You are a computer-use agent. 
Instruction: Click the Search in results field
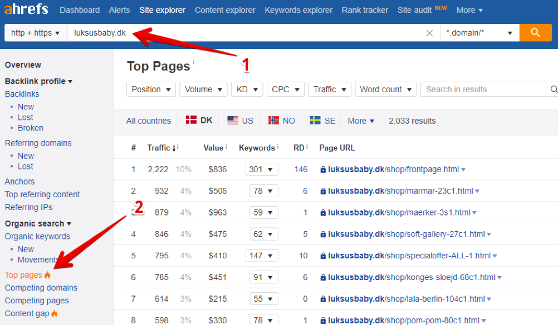coord(482,89)
